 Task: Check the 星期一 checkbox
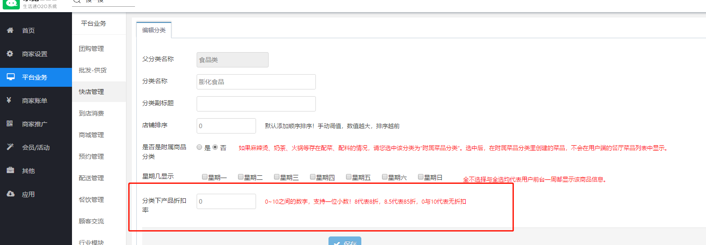pyautogui.click(x=205, y=177)
